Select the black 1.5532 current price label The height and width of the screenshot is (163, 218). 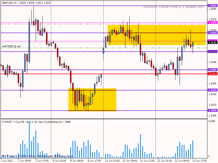click(x=212, y=43)
